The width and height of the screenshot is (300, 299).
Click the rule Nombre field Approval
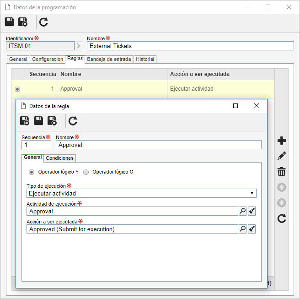(159, 145)
